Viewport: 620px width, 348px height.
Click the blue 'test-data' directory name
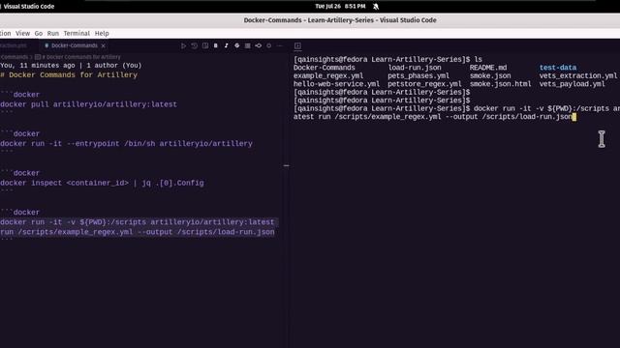558,68
